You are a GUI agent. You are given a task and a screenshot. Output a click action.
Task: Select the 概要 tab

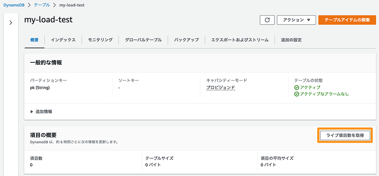[34, 40]
